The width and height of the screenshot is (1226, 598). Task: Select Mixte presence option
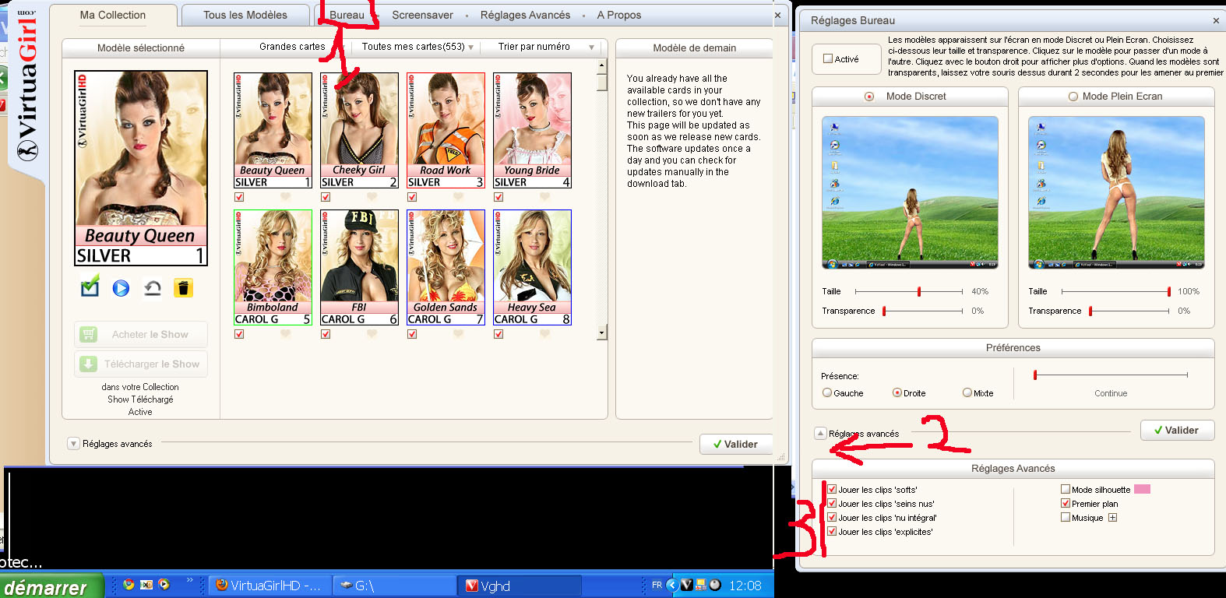967,393
